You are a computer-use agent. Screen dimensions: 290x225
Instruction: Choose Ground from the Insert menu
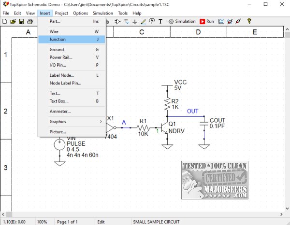point(72,50)
